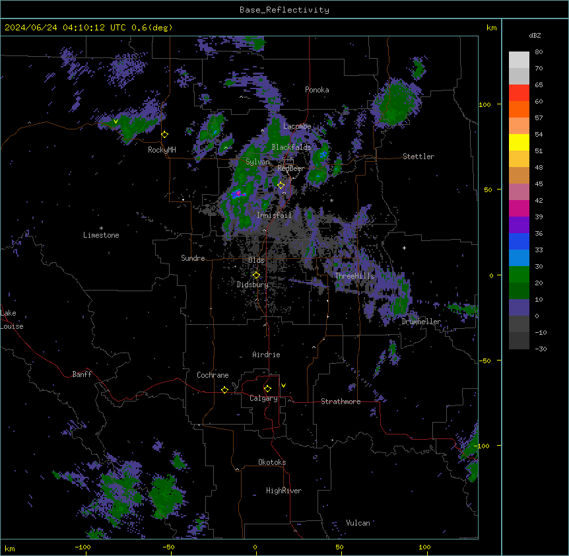Click the yellow diamond marker south of RedDeer

281,186
